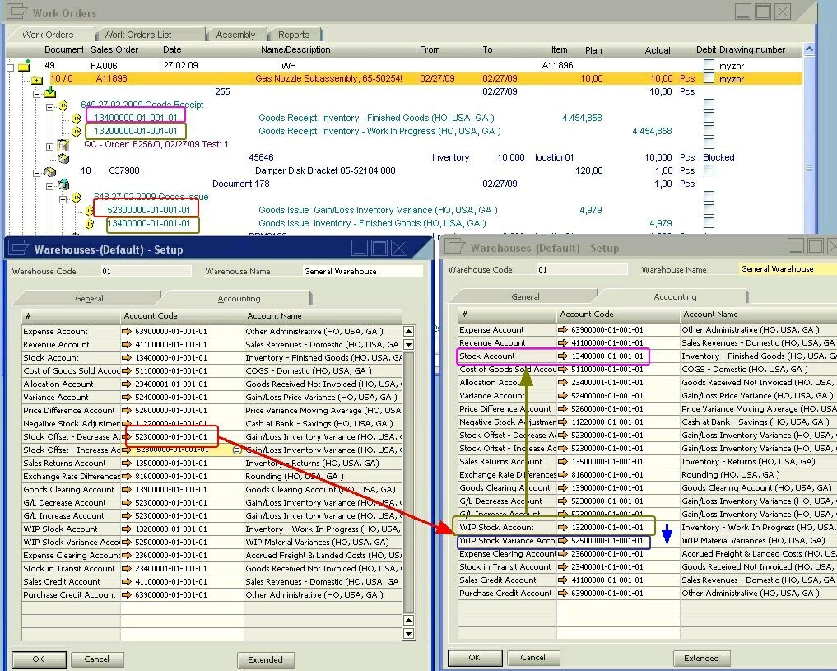Image resolution: width=837 pixels, height=671 pixels.
Task: Click link arrow beside code 51100000 in left window
Action: (127, 371)
